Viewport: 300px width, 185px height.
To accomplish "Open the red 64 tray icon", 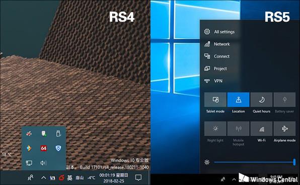I will point(44,148).
